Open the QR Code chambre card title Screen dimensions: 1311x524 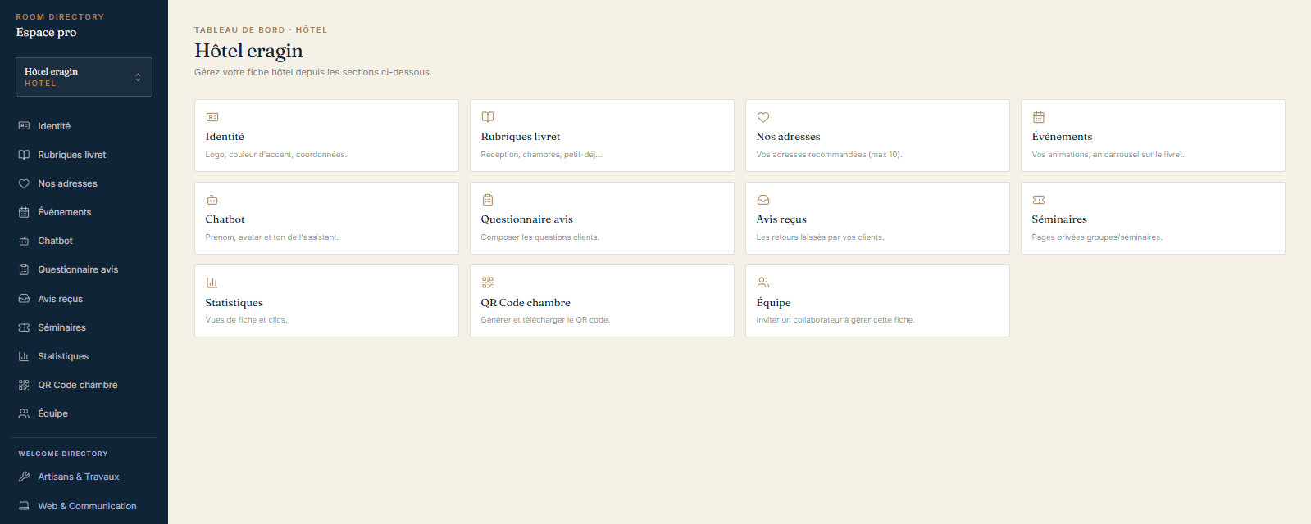click(526, 303)
